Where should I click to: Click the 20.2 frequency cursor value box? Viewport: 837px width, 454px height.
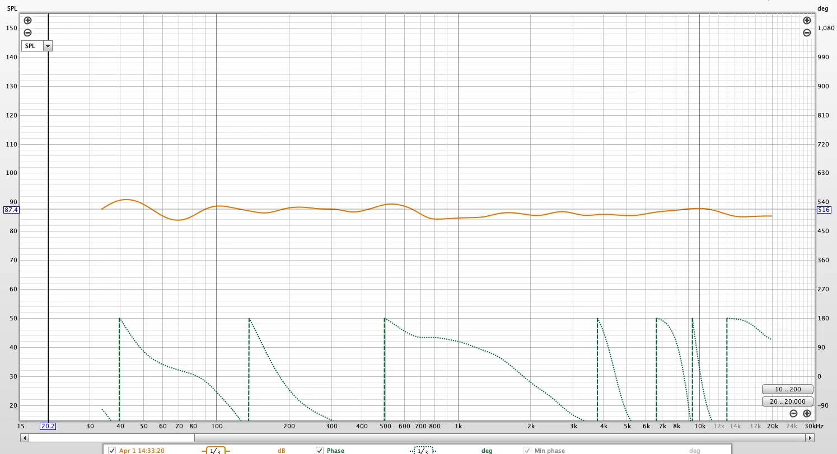[48, 426]
